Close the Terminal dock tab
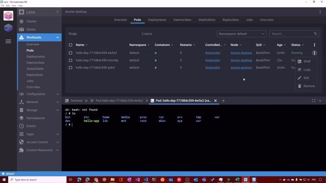The height and width of the screenshot is (183, 326). click(86, 101)
